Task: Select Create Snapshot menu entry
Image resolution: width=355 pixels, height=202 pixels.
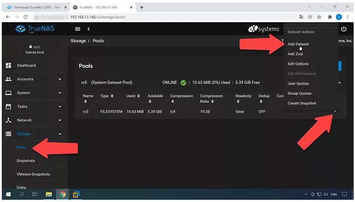Action: click(302, 103)
